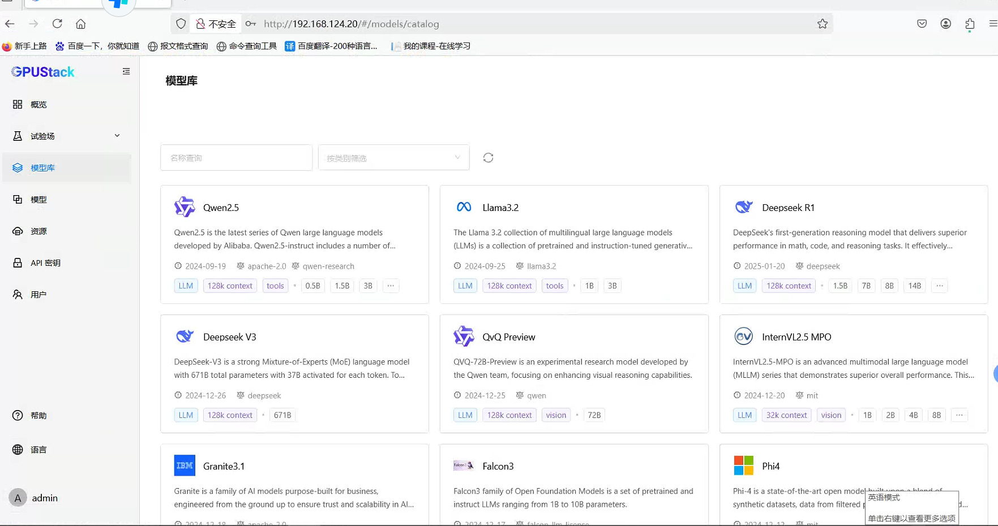Click the saved password key icon

[x=251, y=24]
